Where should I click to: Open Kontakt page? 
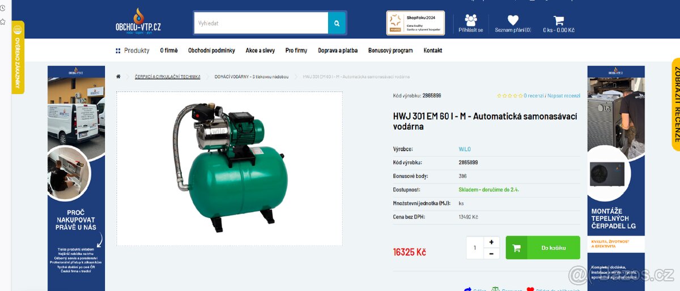point(433,50)
